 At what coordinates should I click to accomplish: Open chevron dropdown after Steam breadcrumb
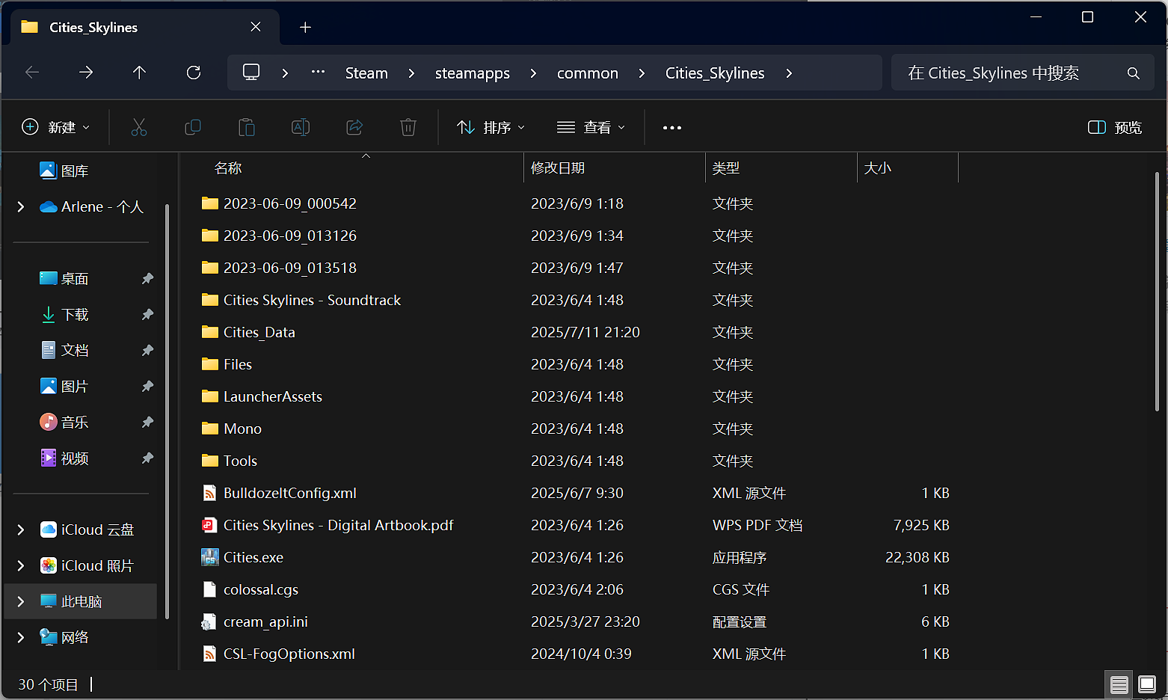[412, 73]
